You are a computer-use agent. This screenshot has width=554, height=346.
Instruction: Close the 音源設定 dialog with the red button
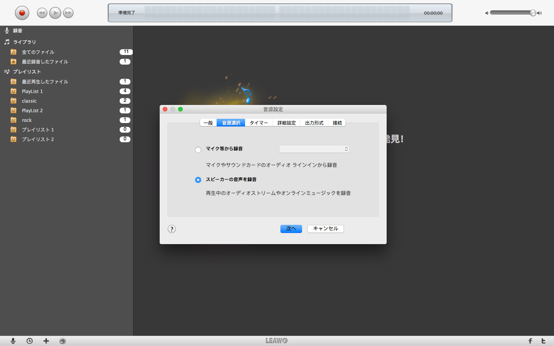165,109
